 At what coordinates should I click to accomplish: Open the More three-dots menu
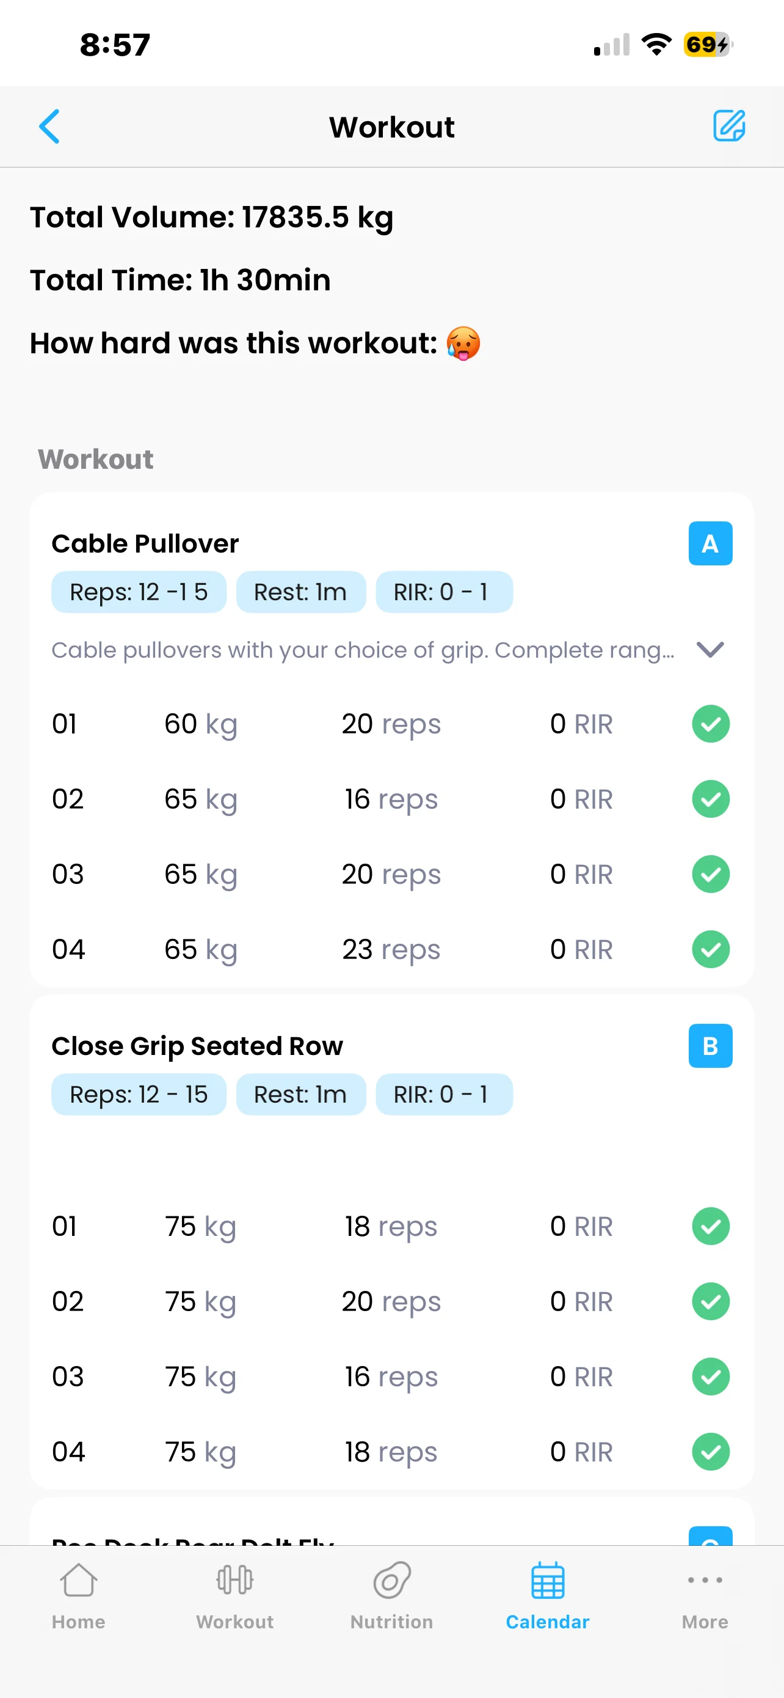tap(705, 1580)
